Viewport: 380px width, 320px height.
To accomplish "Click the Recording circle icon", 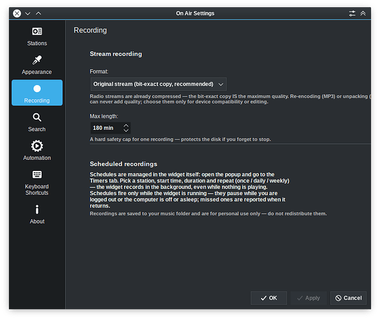I will [37, 89].
